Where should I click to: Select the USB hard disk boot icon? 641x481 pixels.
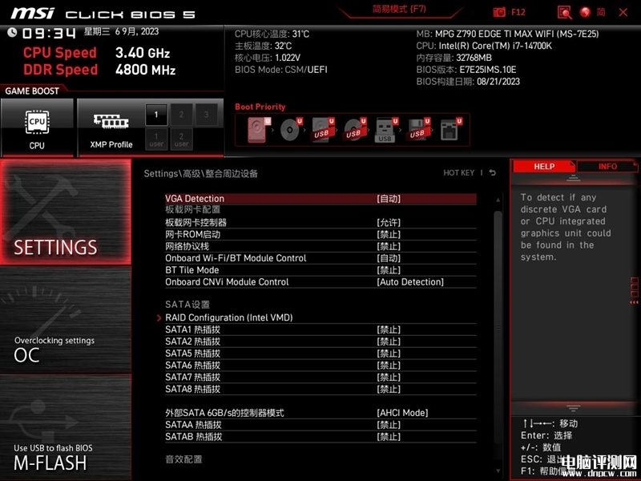click(x=323, y=130)
